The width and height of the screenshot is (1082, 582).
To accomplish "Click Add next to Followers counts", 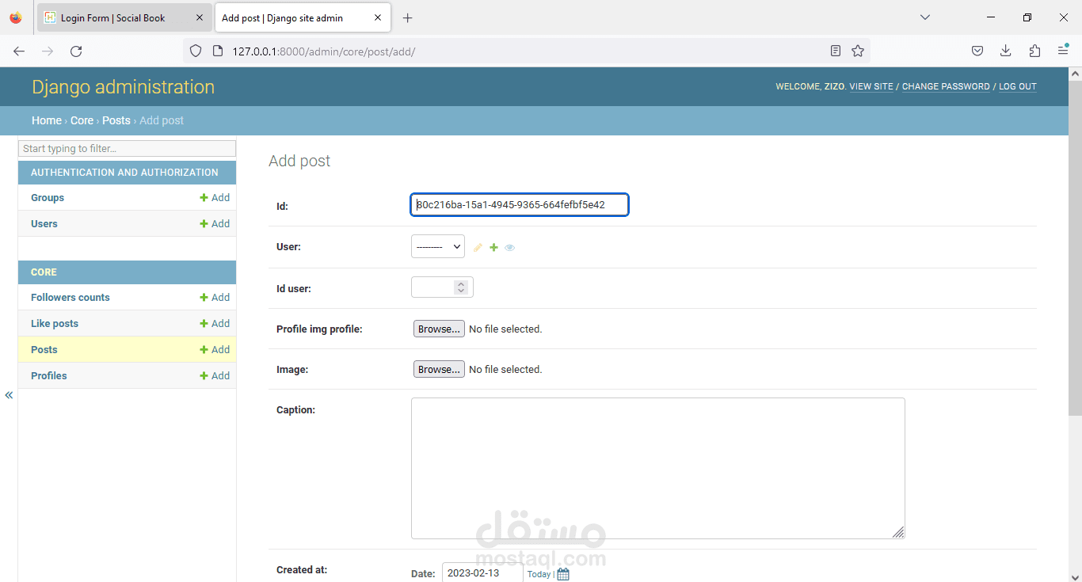I will [215, 298].
